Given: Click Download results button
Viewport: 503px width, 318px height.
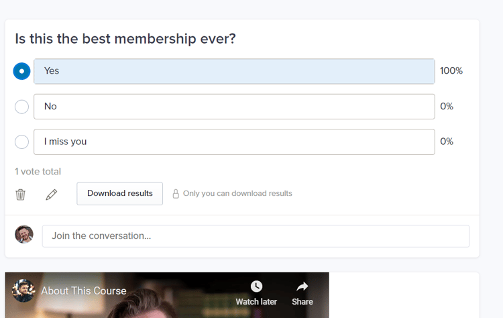Looking at the screenshot, I should coord(119,193).
